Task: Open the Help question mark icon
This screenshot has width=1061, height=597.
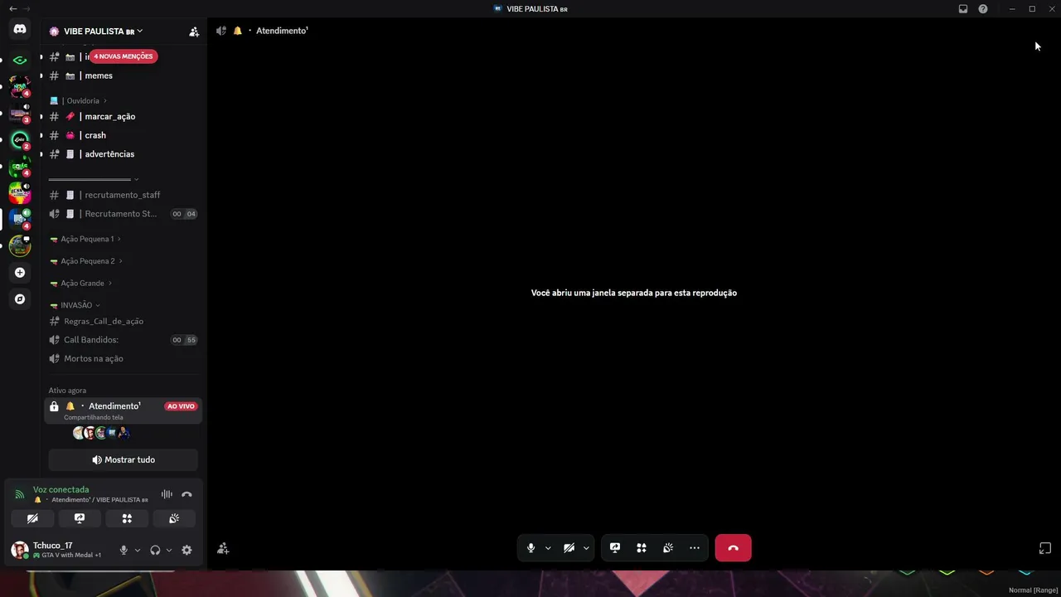Action: point(983,9)
